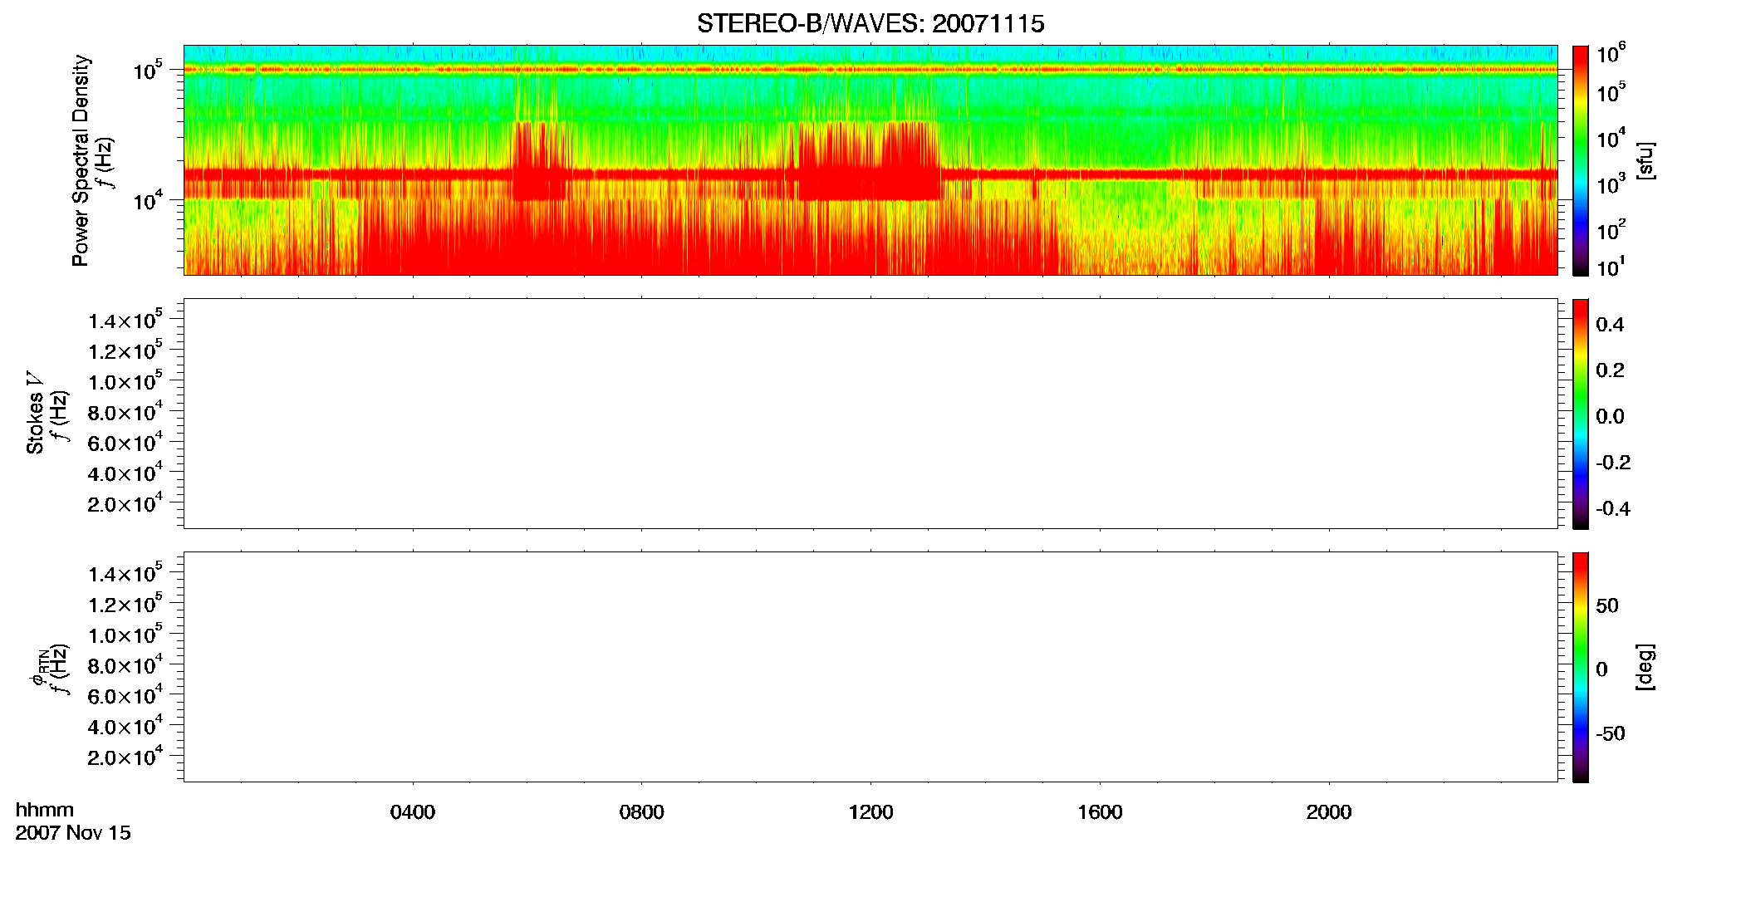Click the 0800 time tick label
This screenshot has width=1741, height=897.
pyautogui.click(x=641, y=812)
